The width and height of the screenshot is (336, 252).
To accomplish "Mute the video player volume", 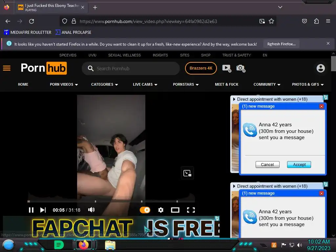I will point(91,210).
